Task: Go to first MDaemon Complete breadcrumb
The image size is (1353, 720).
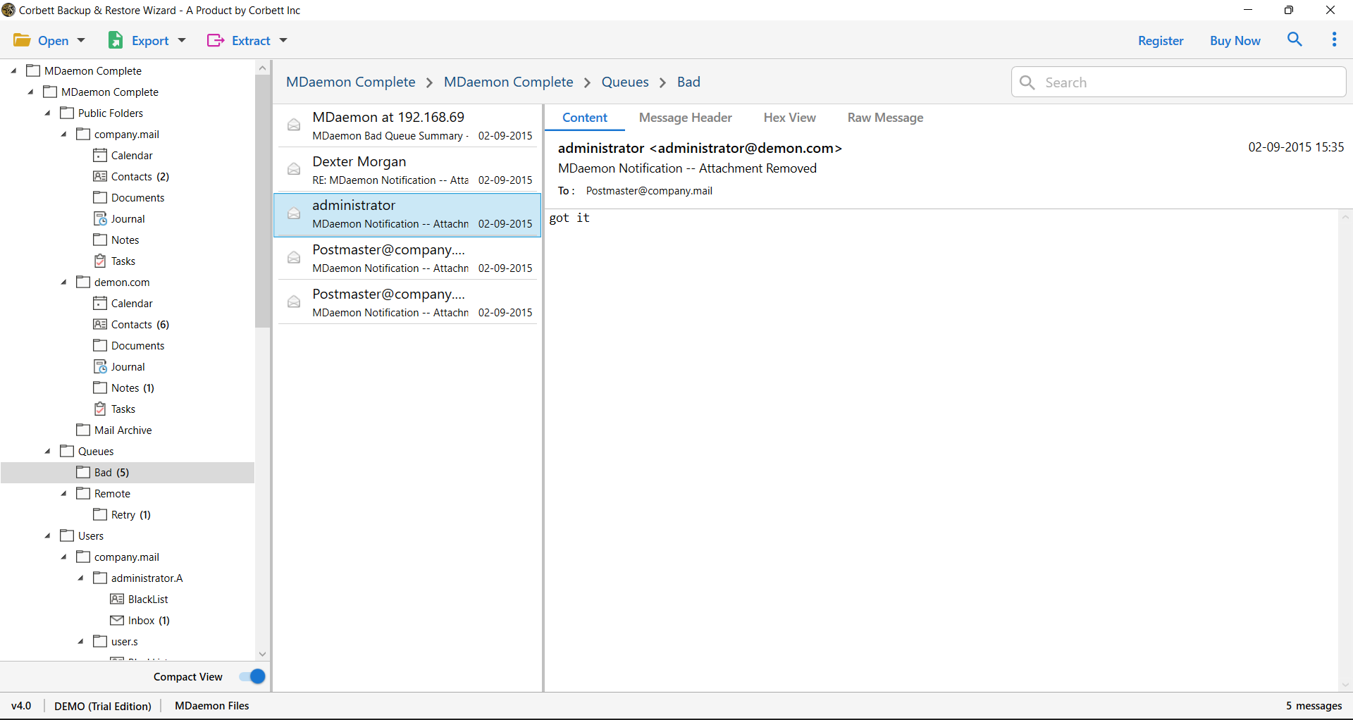Action: (x=351, y=82)
